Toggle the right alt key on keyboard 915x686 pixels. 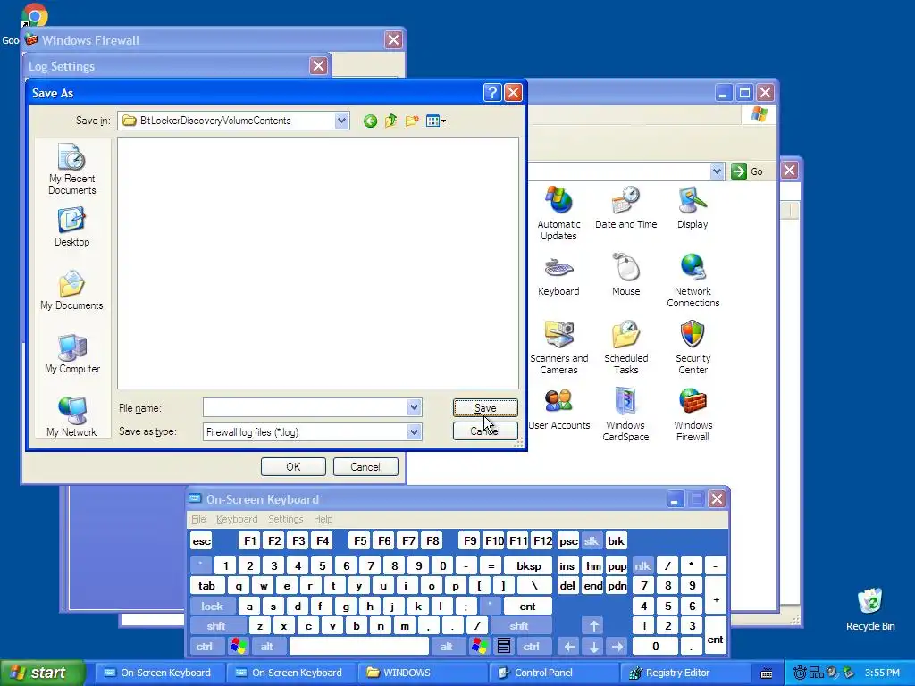pos(447,647)
